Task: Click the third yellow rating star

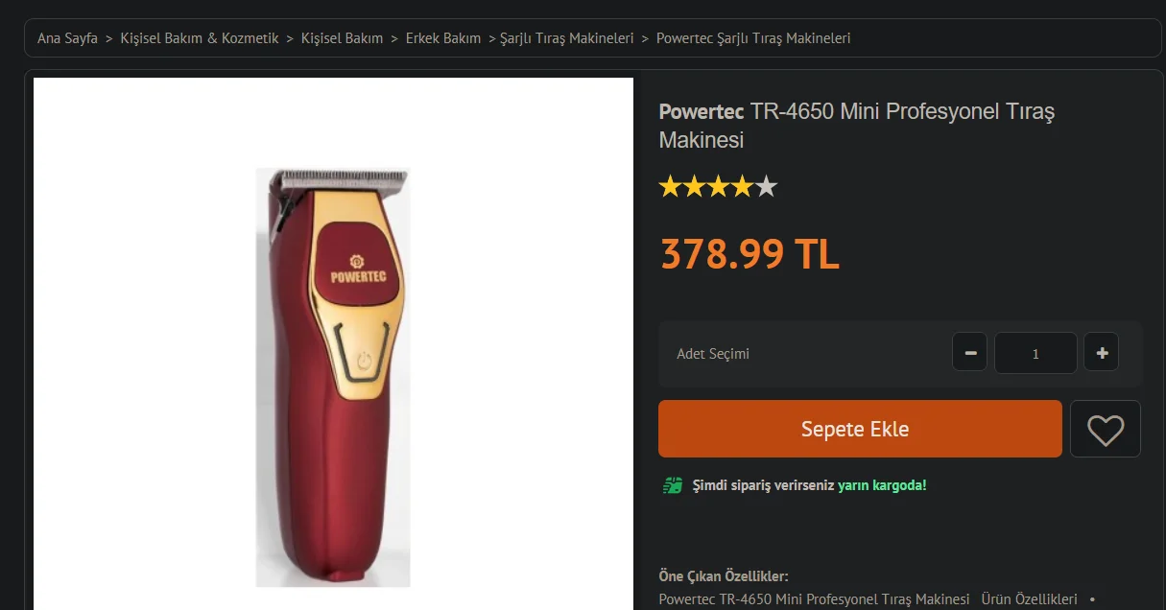Action: point(718,187)
